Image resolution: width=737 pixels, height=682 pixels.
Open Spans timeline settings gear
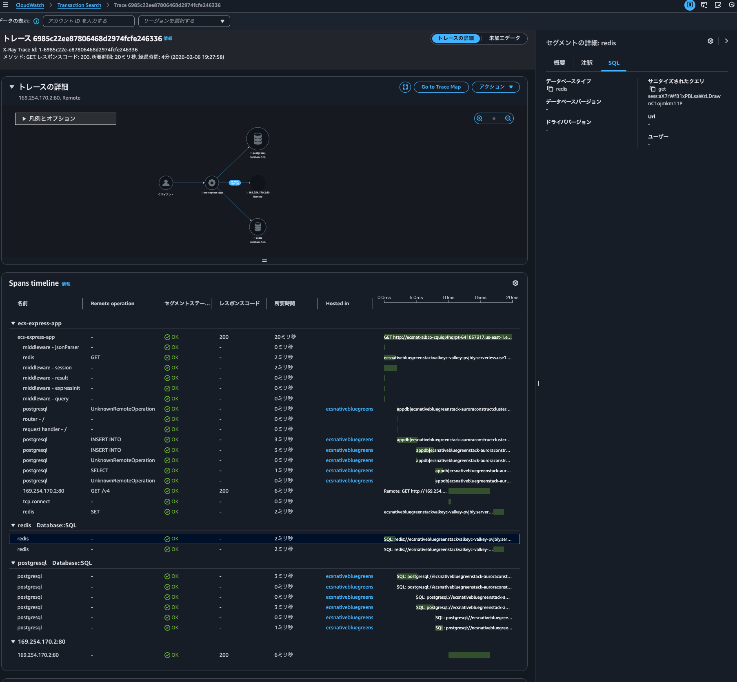(x=515, y=283)
